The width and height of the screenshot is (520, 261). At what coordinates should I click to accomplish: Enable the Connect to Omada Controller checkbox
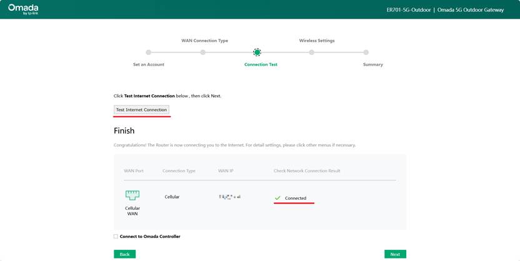pyautogui.click(x=116, y=237)
